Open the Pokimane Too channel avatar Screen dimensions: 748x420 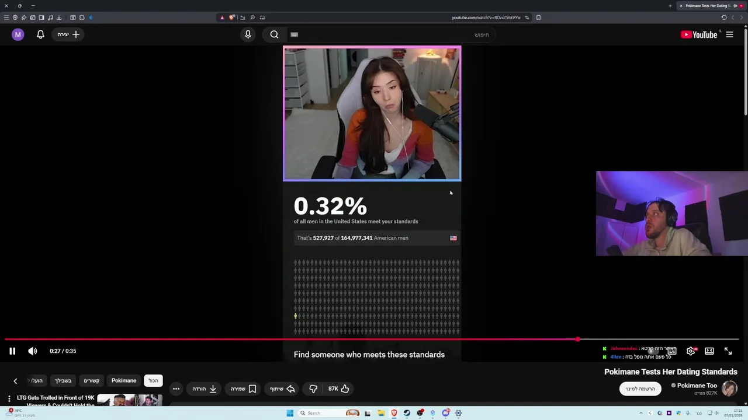729,388
